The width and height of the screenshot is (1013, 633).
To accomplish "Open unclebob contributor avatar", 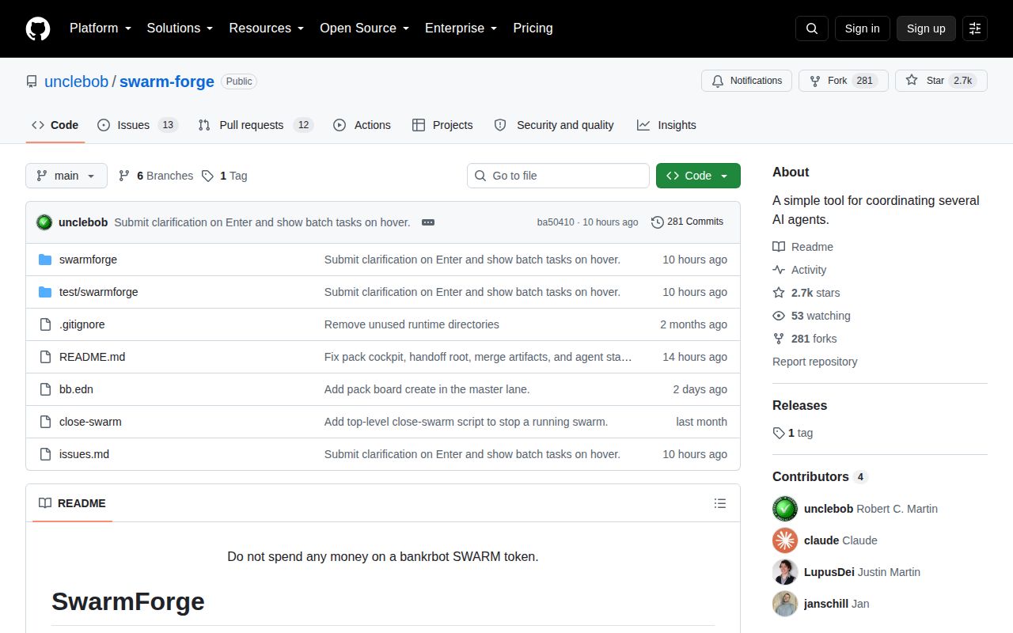I will [785, 509].
